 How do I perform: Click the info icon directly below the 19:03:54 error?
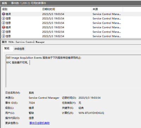pos(4,18)
